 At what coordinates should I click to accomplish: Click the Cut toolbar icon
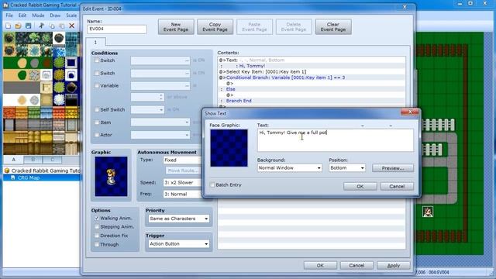click(x=41, y=26)
